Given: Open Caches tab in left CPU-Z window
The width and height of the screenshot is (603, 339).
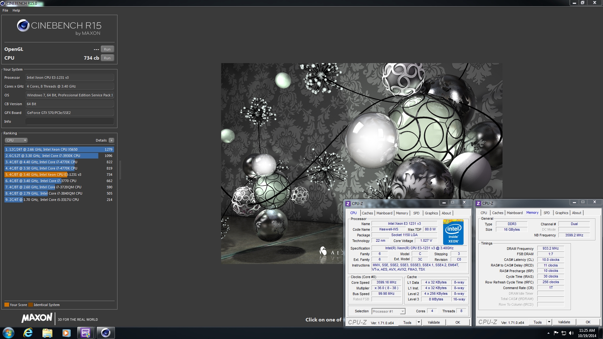Looking at the screenshot, I should (x=367, y=213).
